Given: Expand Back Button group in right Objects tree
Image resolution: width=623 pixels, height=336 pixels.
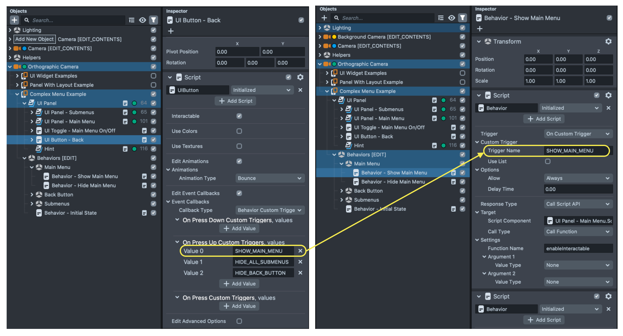Looking at the screenshot, I should point(342,191).
